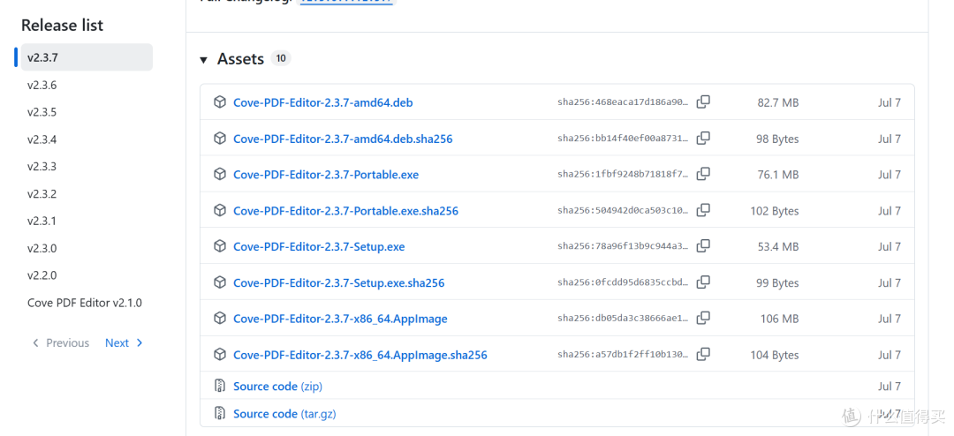Click package icon beside Setup.exe
Screen dimensions: 954x436
pos(220,246)
